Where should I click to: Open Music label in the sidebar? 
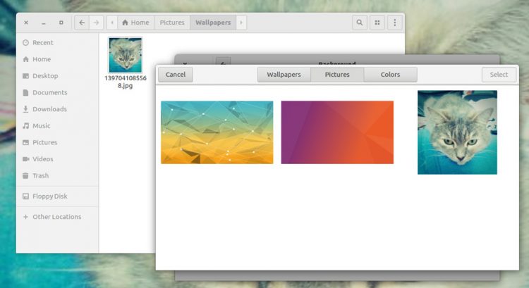point(41,125)
